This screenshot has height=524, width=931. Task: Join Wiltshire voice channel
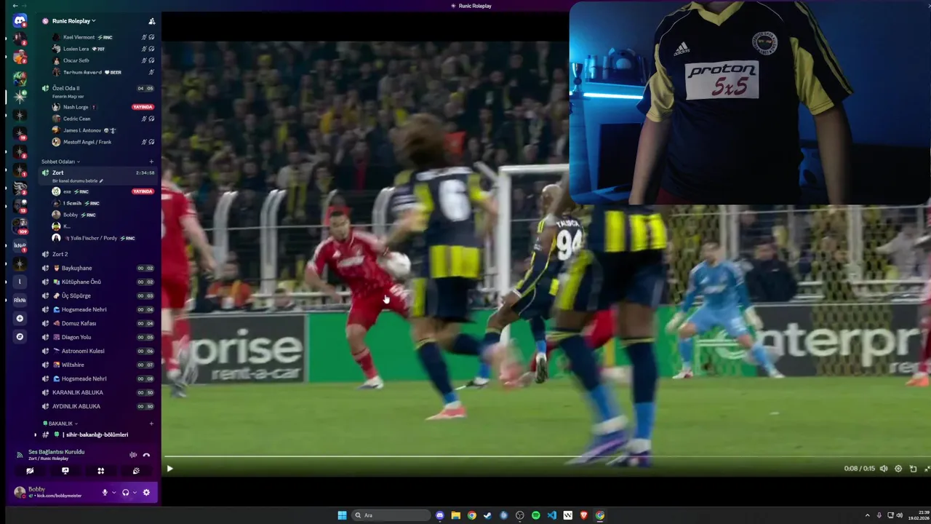click(98, 365)
